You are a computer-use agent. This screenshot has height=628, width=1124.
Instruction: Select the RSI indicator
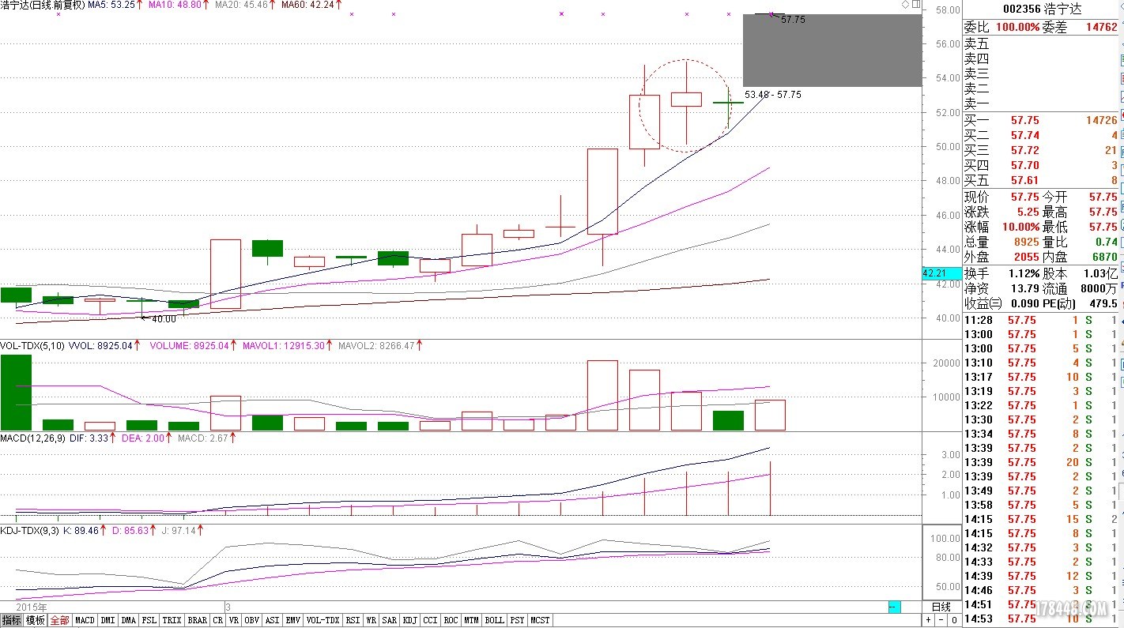[353, 621]
